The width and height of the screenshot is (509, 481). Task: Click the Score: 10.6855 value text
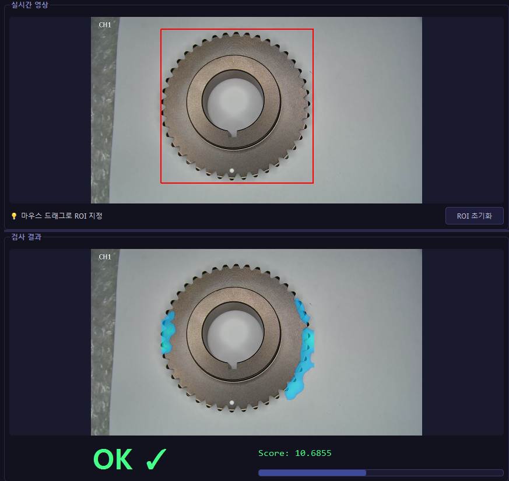(x=295, y=453)
